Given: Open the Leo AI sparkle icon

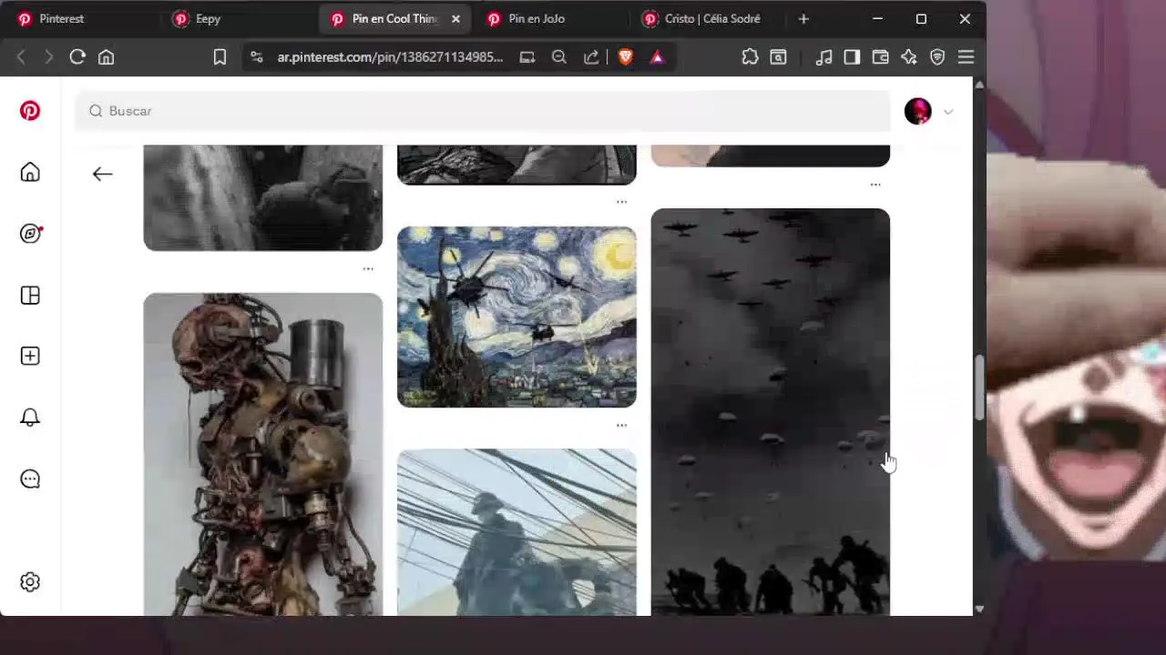Looking at the screenshot, I should tap(909, 56).
